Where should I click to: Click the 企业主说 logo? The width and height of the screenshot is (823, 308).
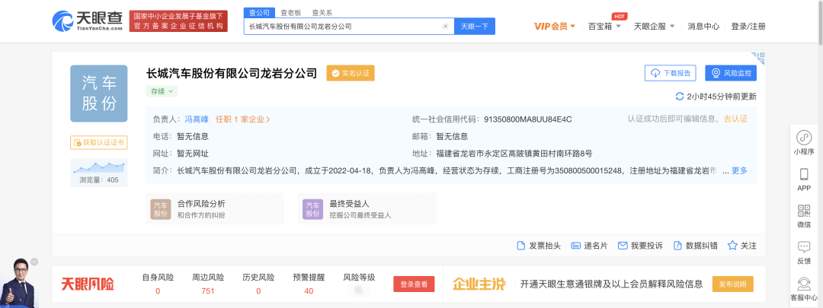479,284
